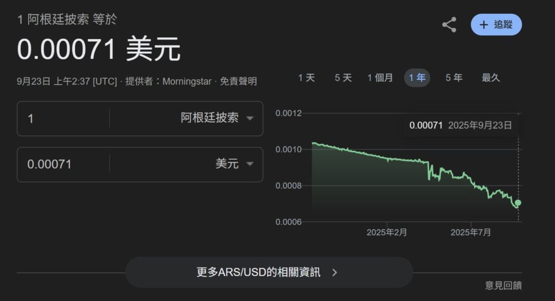Show the 最久 maximum range

click(x=491, y=78)
